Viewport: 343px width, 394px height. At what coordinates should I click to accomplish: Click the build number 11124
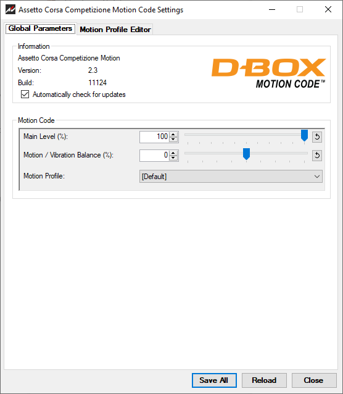97,83
